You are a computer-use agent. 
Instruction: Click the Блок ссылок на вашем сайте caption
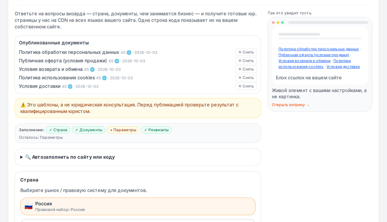point(309,78)
